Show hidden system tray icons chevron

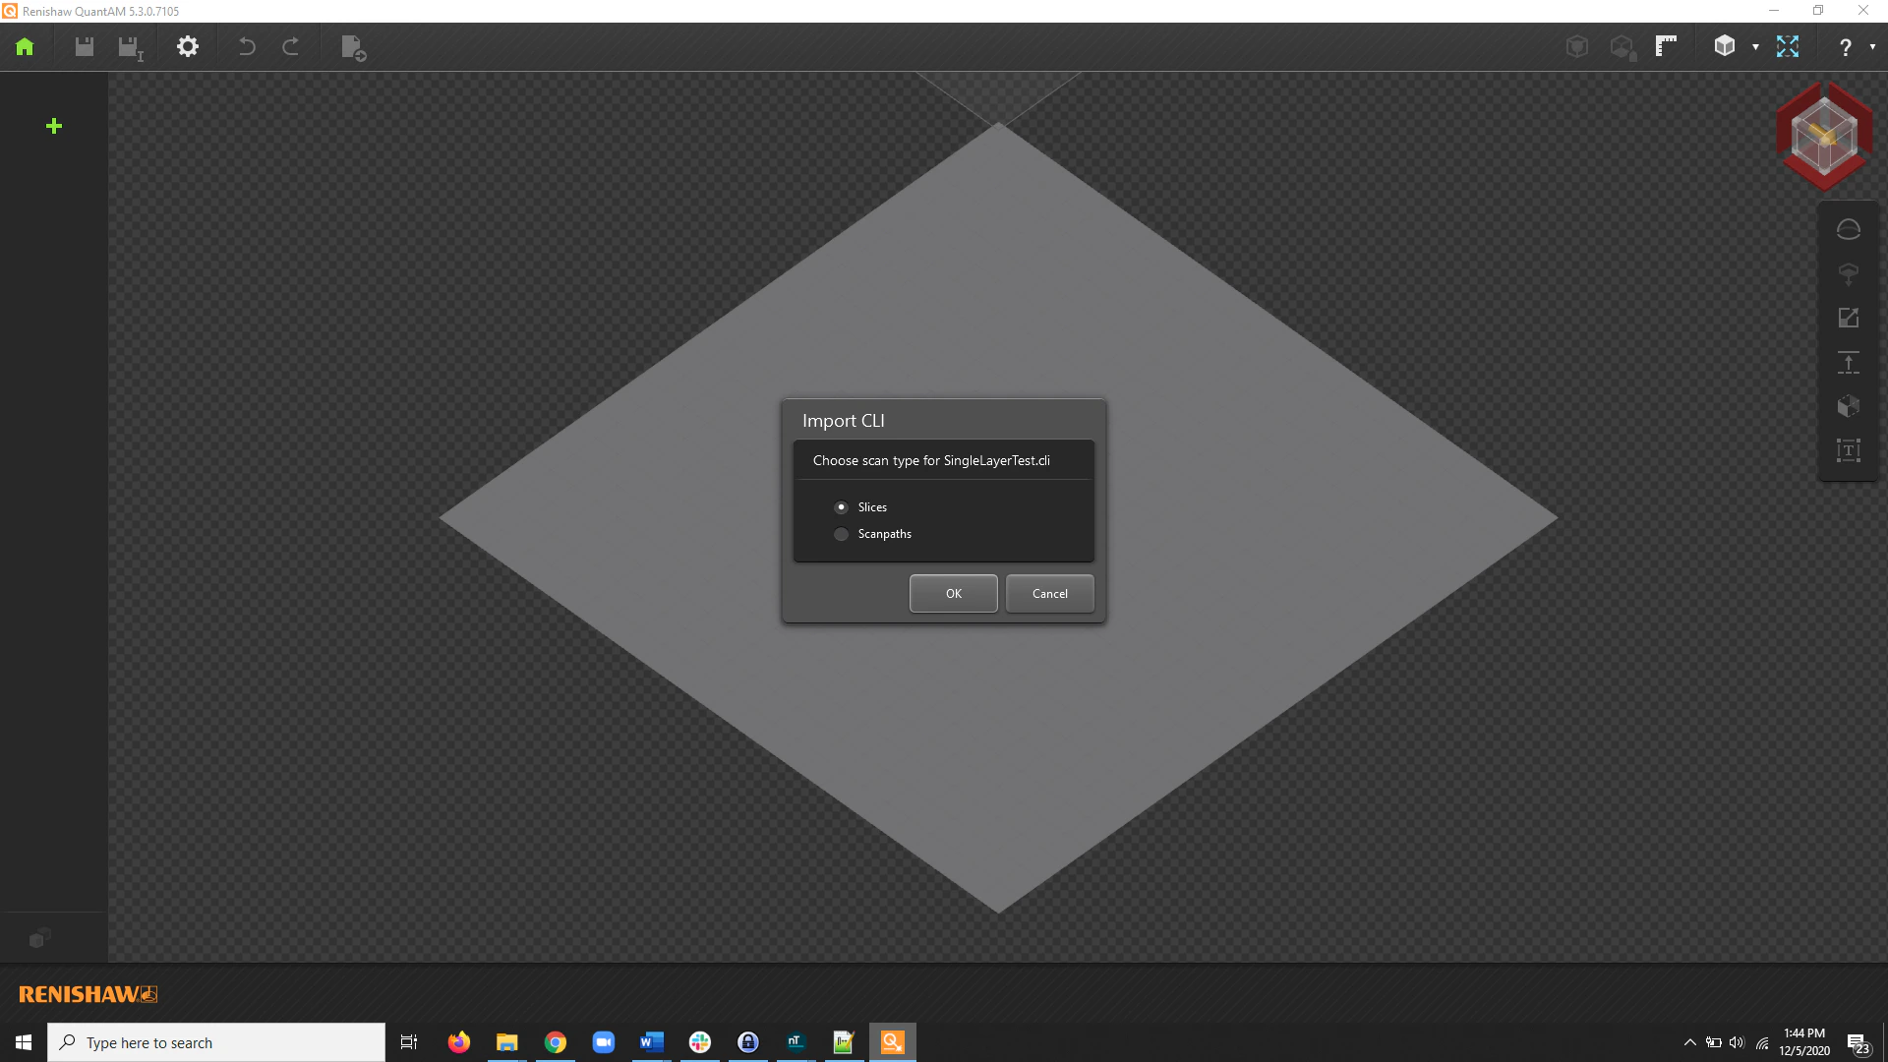[1689, 1042]
